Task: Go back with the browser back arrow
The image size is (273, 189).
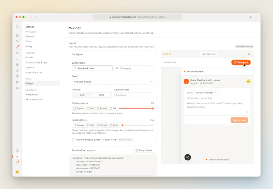Action: (31, 17)
